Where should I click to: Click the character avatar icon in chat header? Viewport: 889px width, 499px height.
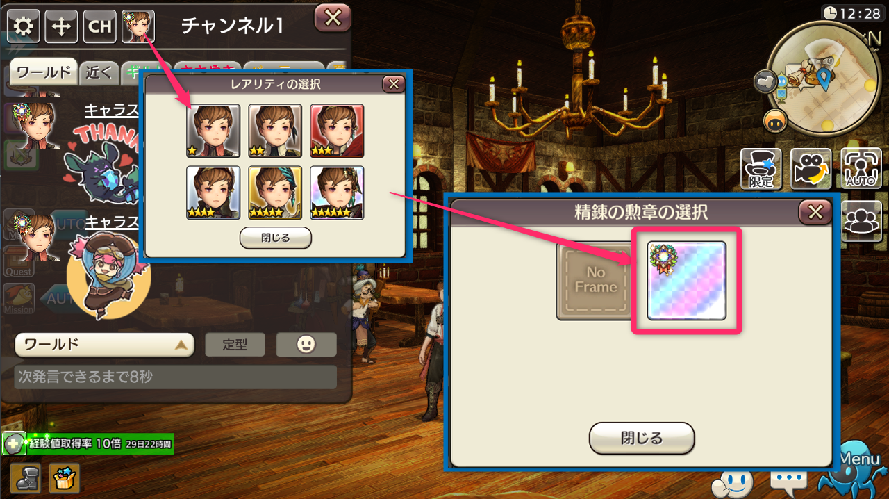[138, 26]
